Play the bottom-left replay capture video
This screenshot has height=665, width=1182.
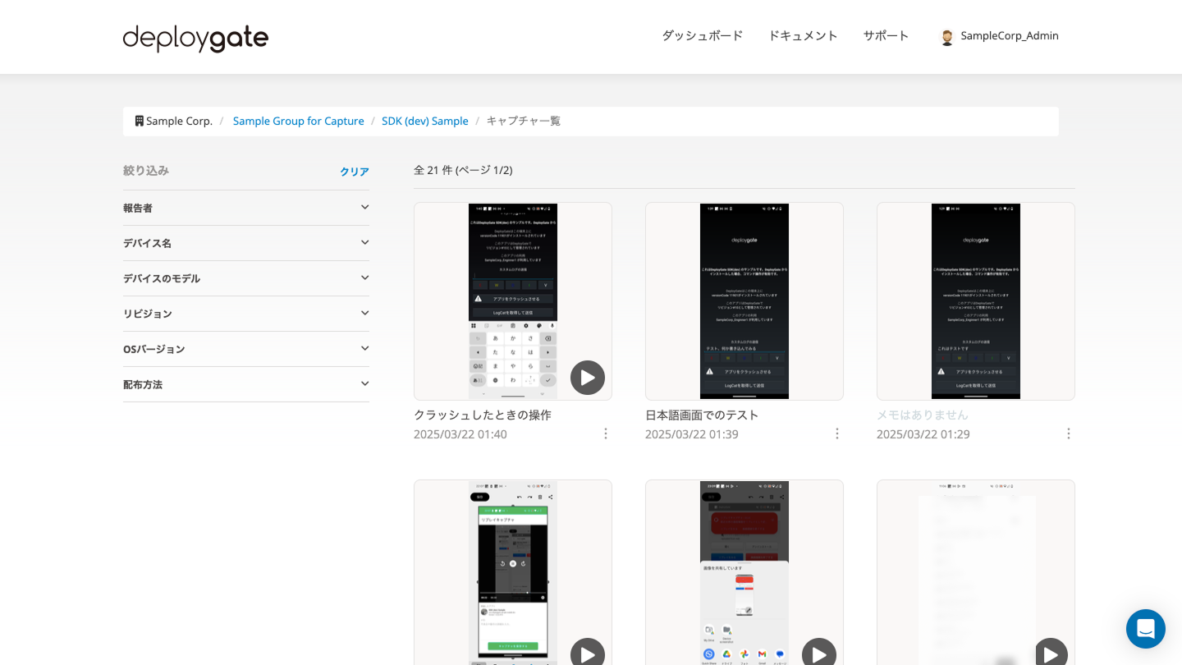(x=588, y=653)
